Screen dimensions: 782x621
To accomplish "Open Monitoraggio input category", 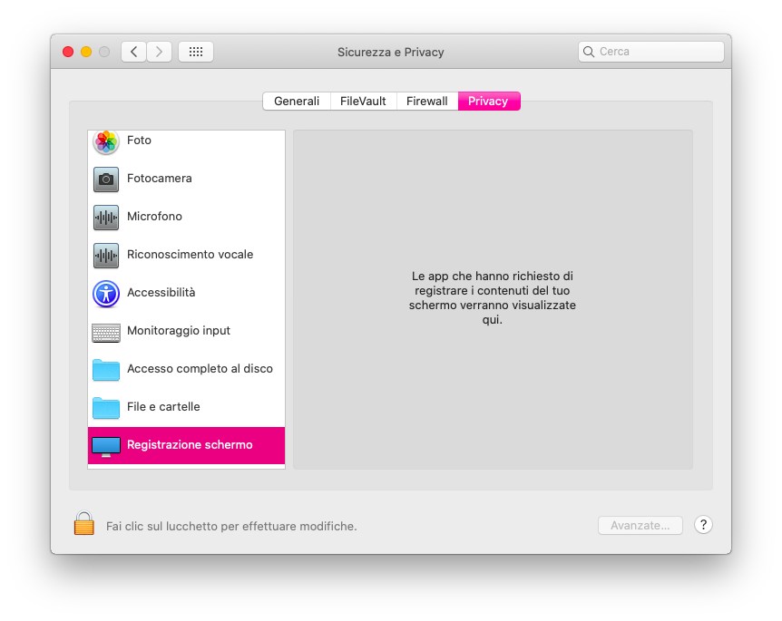I will pos(187,332).
